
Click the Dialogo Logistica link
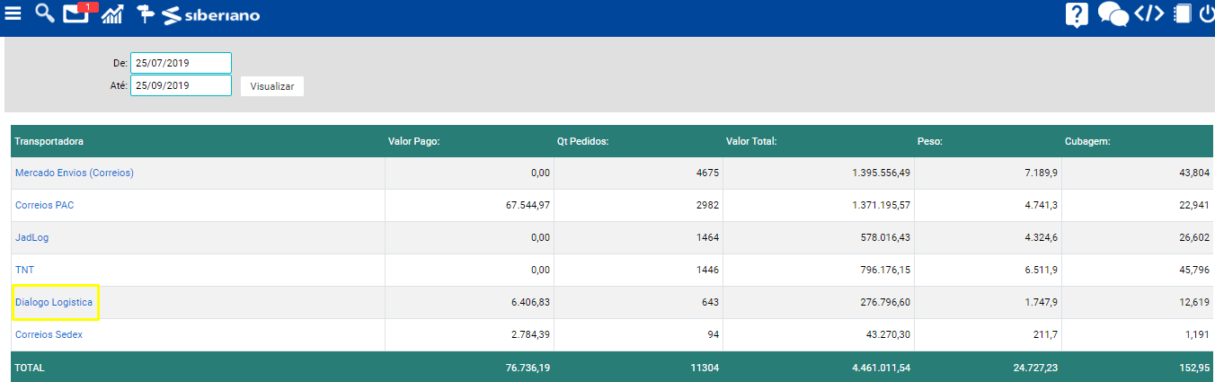[54, 302]
